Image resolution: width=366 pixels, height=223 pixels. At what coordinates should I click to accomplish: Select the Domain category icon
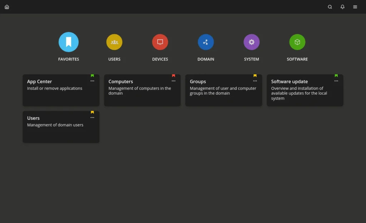[x=206, y=42]
